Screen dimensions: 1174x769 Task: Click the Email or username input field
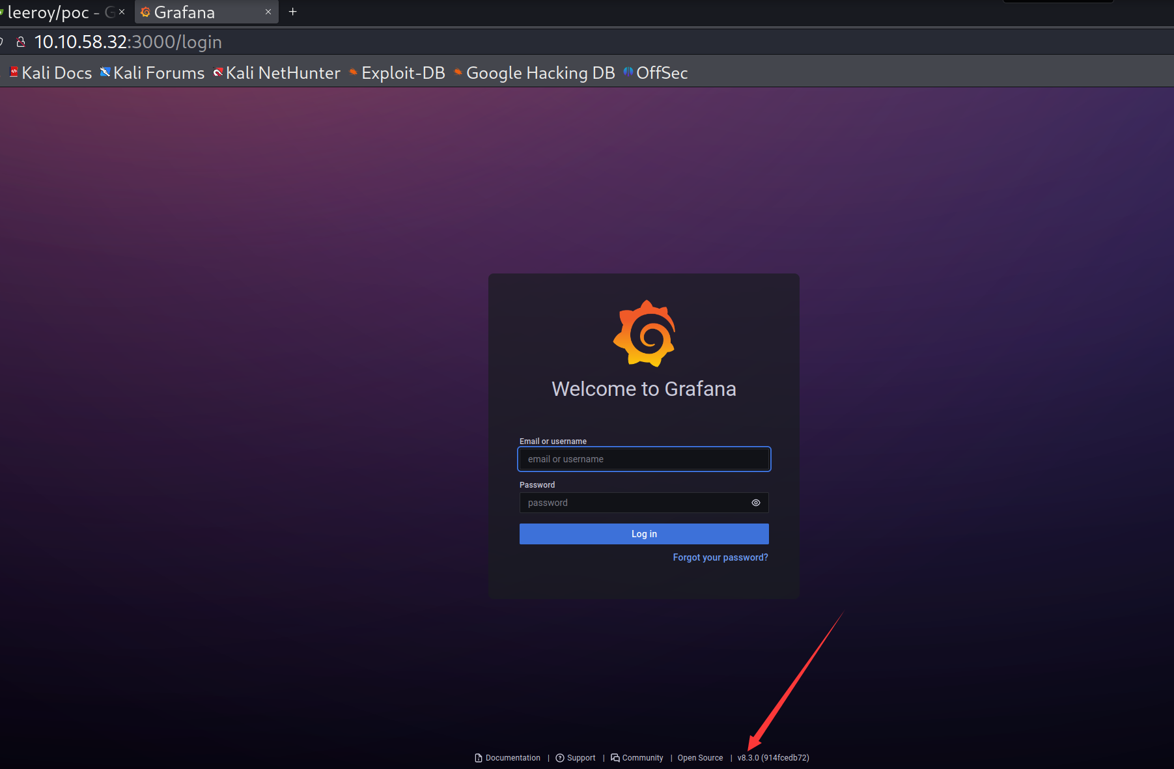point(643,459)
